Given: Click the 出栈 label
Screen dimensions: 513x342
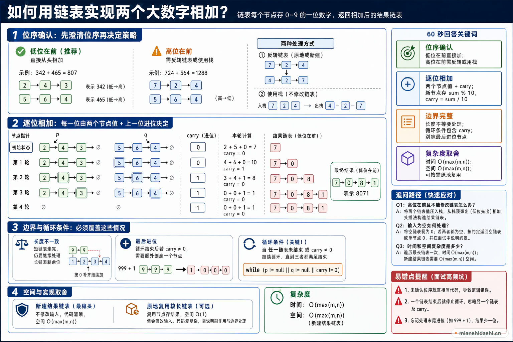Looking at the screenshot, I should [319, 106].
